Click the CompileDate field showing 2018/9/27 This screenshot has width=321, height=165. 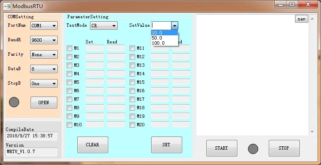pyautogui.click(x=32, y=136)
